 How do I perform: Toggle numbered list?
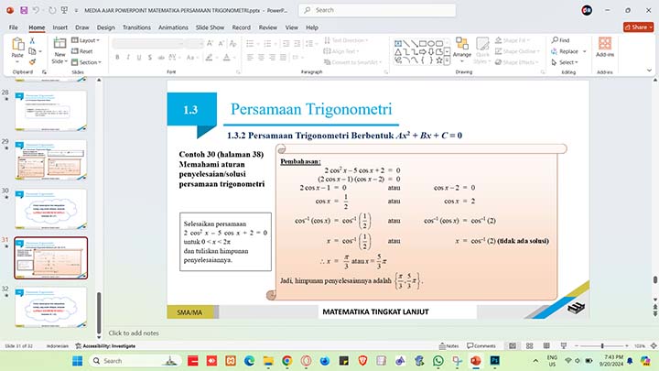[267, 43]
